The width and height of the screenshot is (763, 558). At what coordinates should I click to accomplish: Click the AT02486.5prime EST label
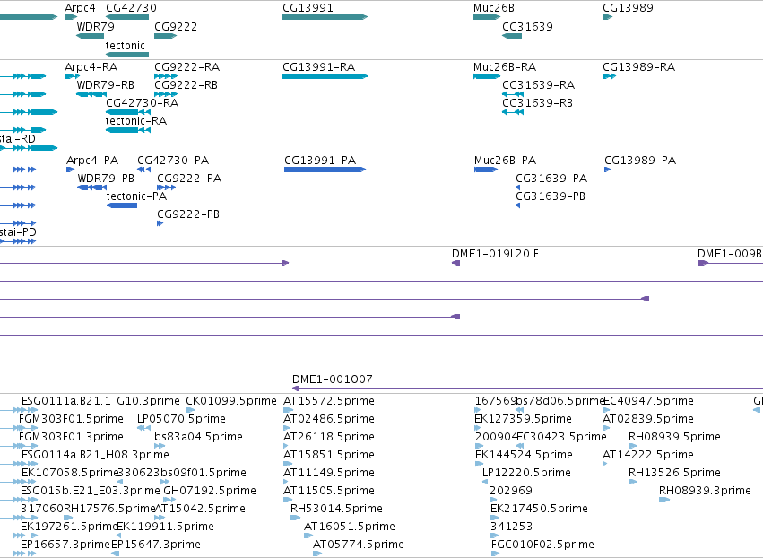(329, 419)
